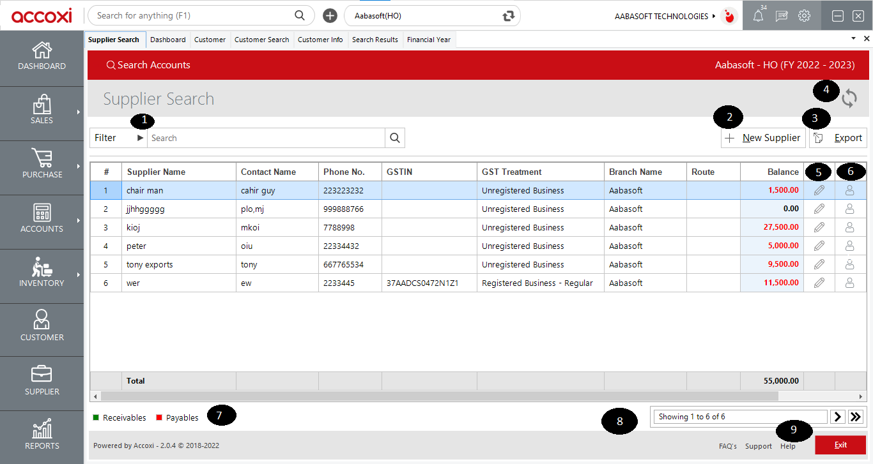Edit supplier chair man with the pencil icon
Viewport: 873px width, 464px height.
pyautogui.click(x=819, y=190)
